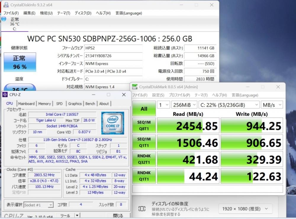Open the ファイル(F) menu in CrystalDiskInfo
Screen dimensions: 296x219
click(x=11, y=13)
